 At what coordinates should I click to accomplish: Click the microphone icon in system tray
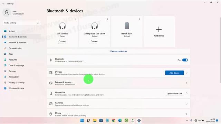191,121
